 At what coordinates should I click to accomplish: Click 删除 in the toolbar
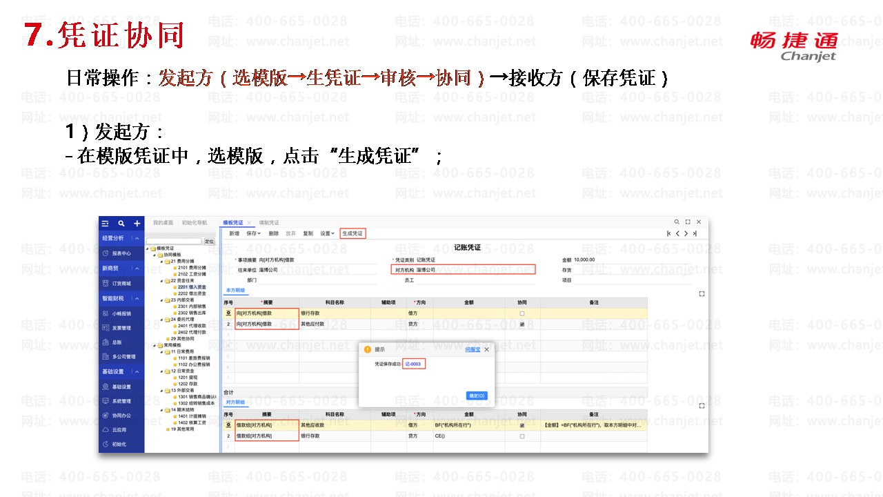[x=274, y=233]
